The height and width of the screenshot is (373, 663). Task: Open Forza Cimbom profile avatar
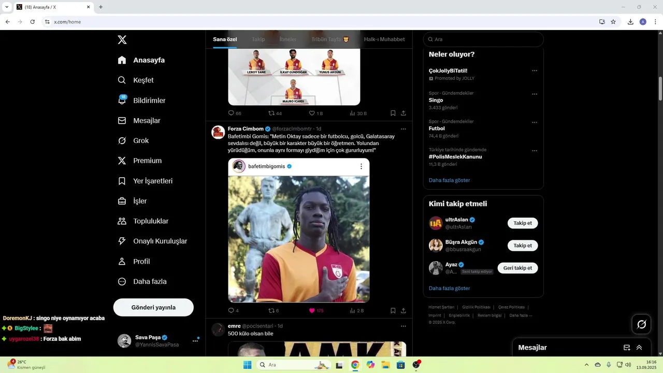click(x=218, y=132)
